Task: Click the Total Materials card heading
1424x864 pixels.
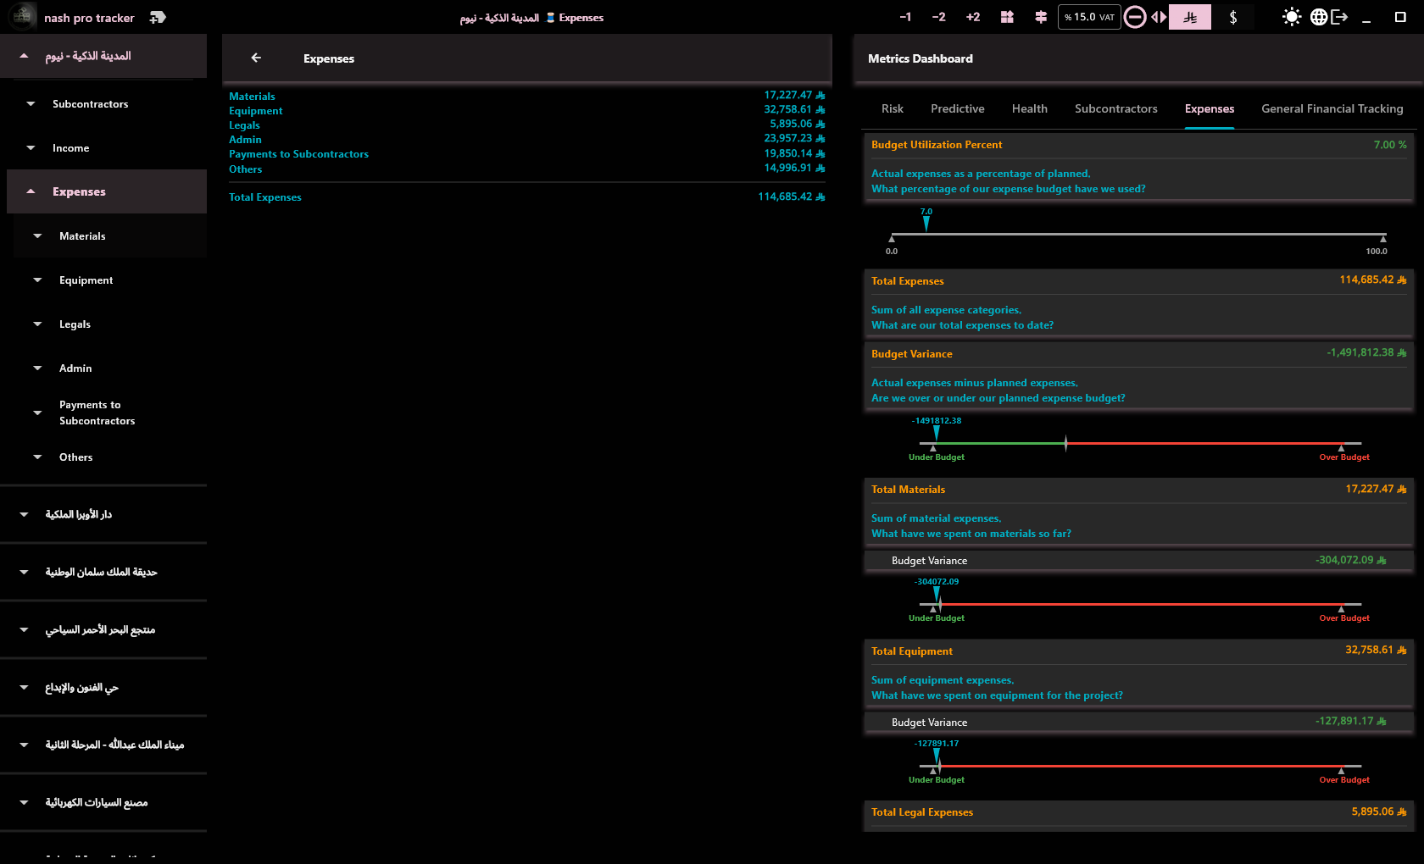Action: click(908, 490)
